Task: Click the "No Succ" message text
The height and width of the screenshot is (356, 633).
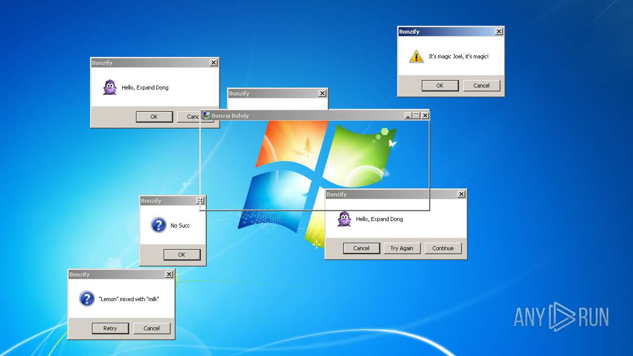Action: [x=180, y=225]
